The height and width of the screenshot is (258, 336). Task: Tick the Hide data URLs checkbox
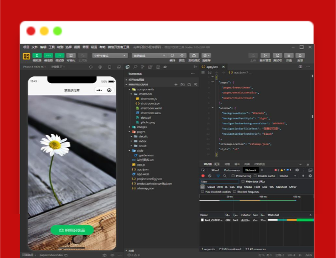pyautogui.click(x=243, y=182)
